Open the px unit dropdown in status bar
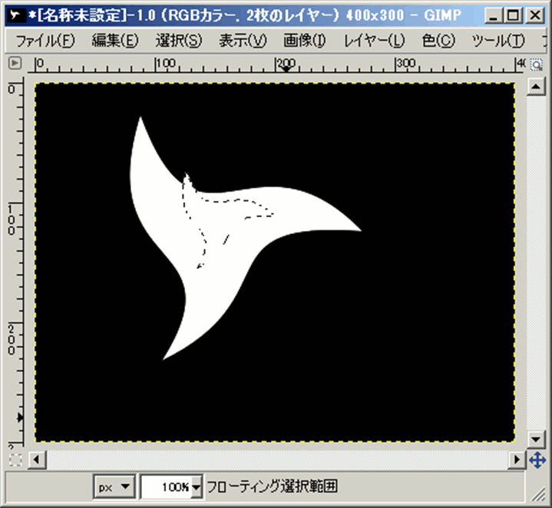Screen dimensions: 552x508 click(x=115, y=487)
